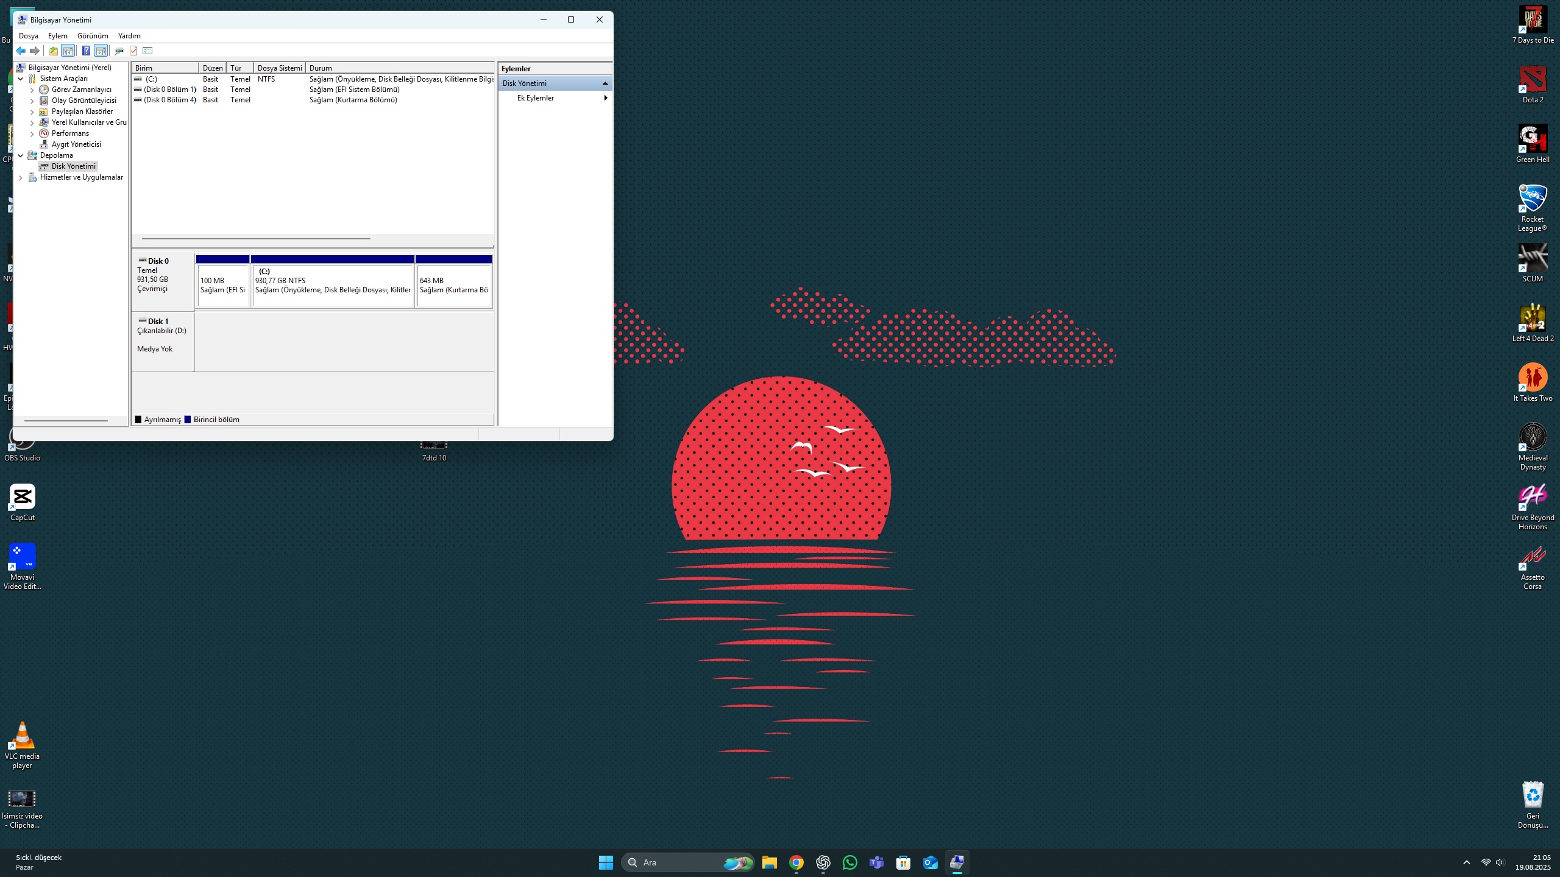Screen dimensions: 1560x877
Task: Expand the Hizmetler ve Uygulamalar node
Action: point(21,178)
